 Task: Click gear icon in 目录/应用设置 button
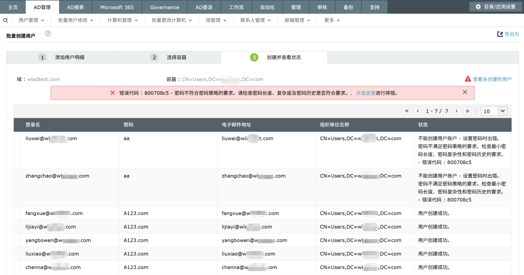pyautogui.click(x=478, y=7)
